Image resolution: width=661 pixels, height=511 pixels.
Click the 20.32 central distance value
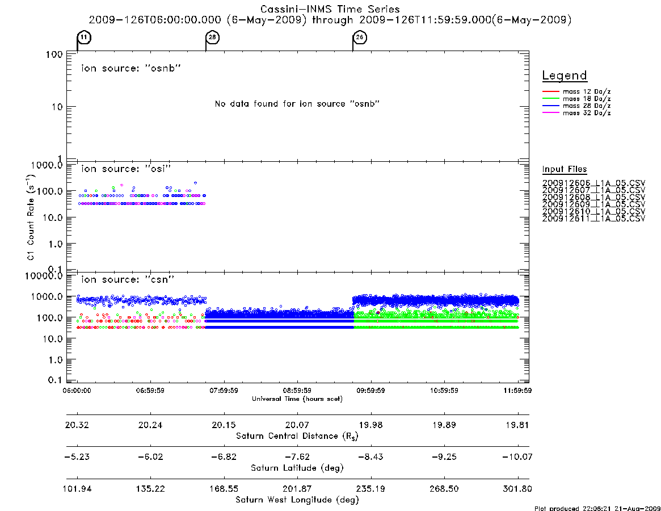[77, 425]
